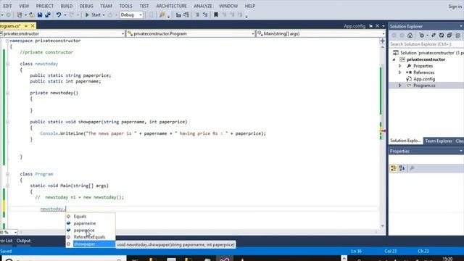Click the display object member list icon

coord(178,14)
